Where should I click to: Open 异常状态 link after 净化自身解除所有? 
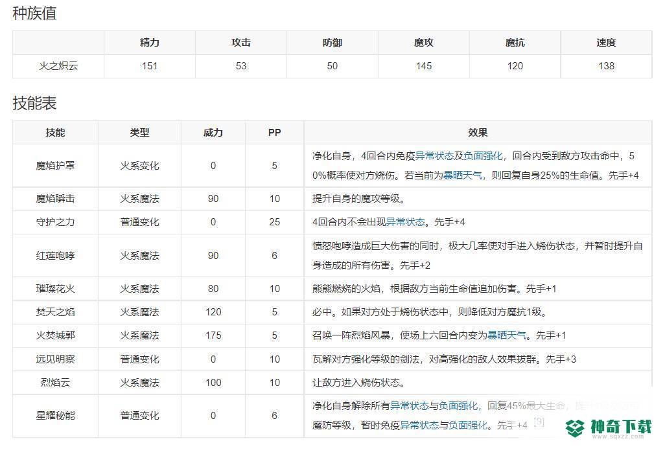409,406
